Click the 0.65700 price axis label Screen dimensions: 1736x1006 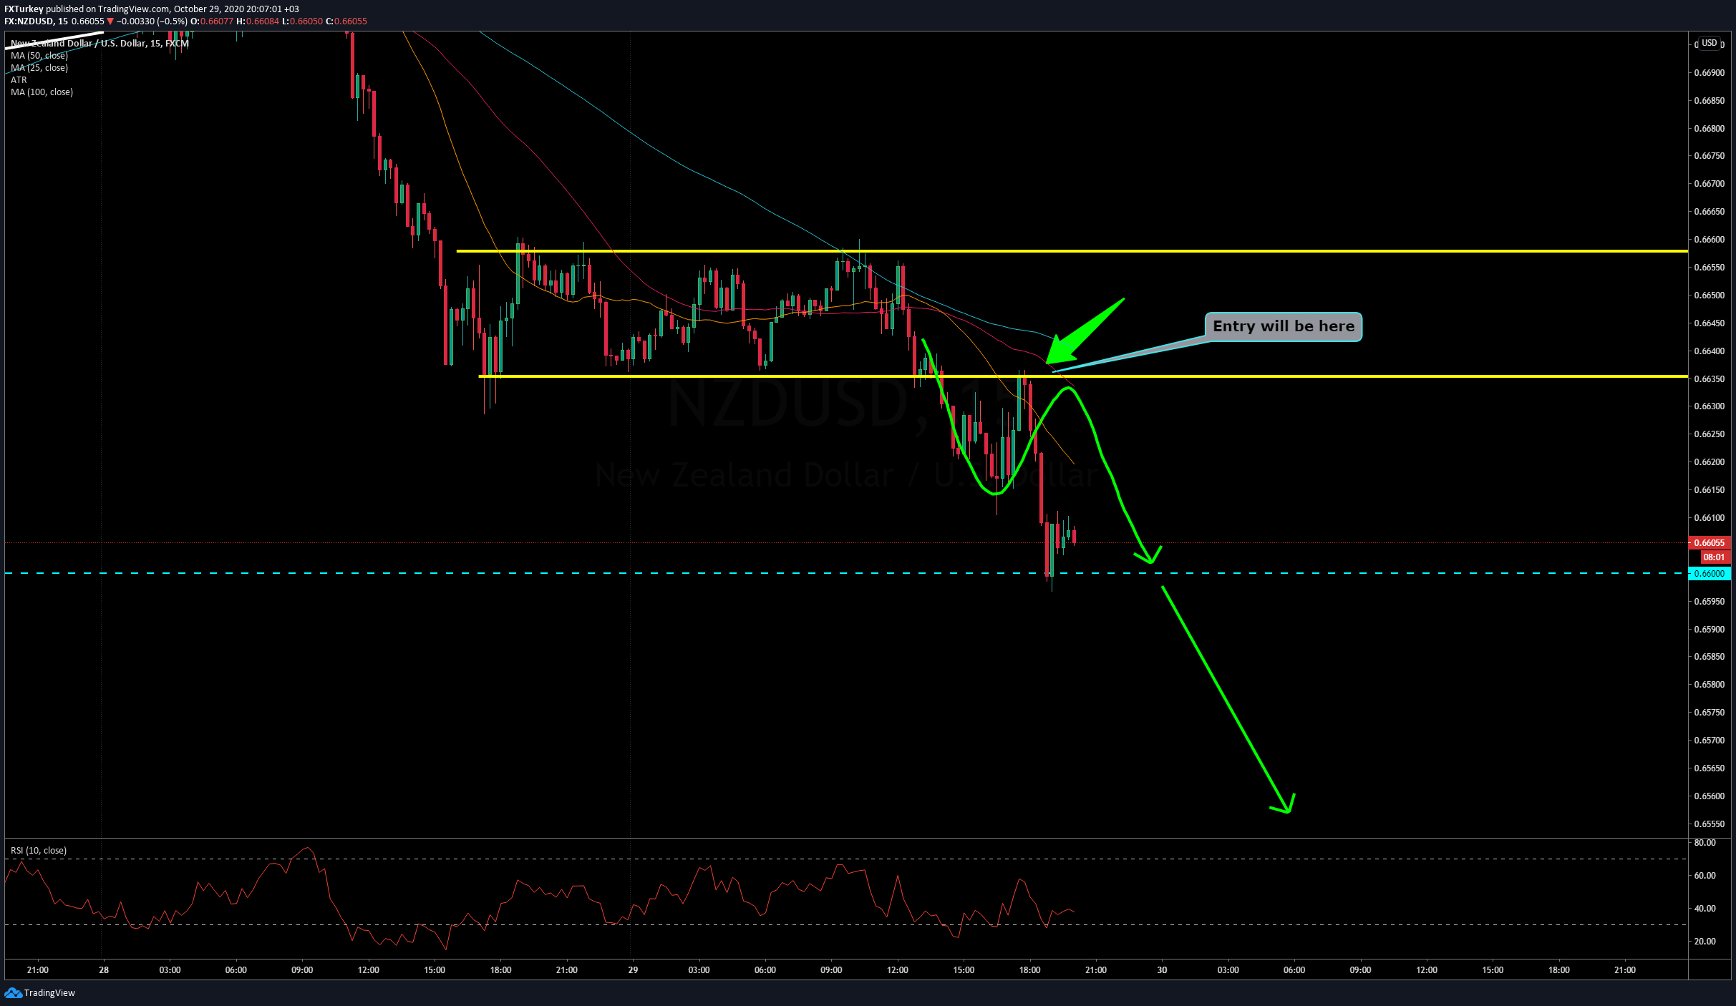[1709, 741]
